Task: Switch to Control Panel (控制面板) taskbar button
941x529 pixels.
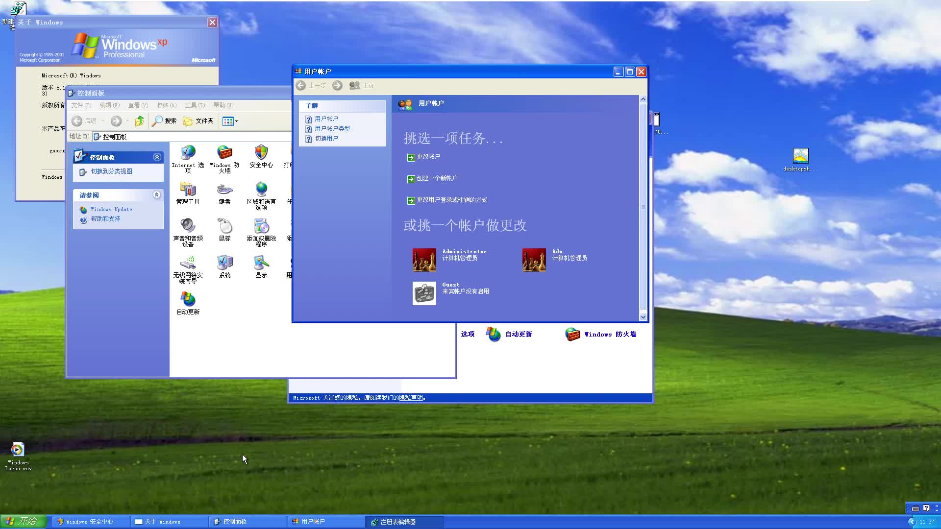Action: (x=247, y=522)
